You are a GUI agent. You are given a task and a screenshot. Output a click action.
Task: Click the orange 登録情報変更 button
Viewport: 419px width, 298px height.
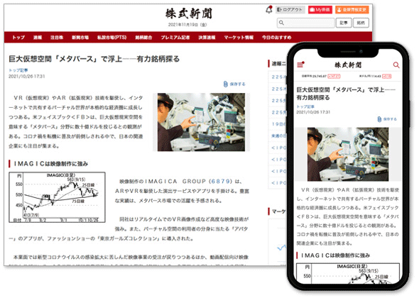click(352, 10)
